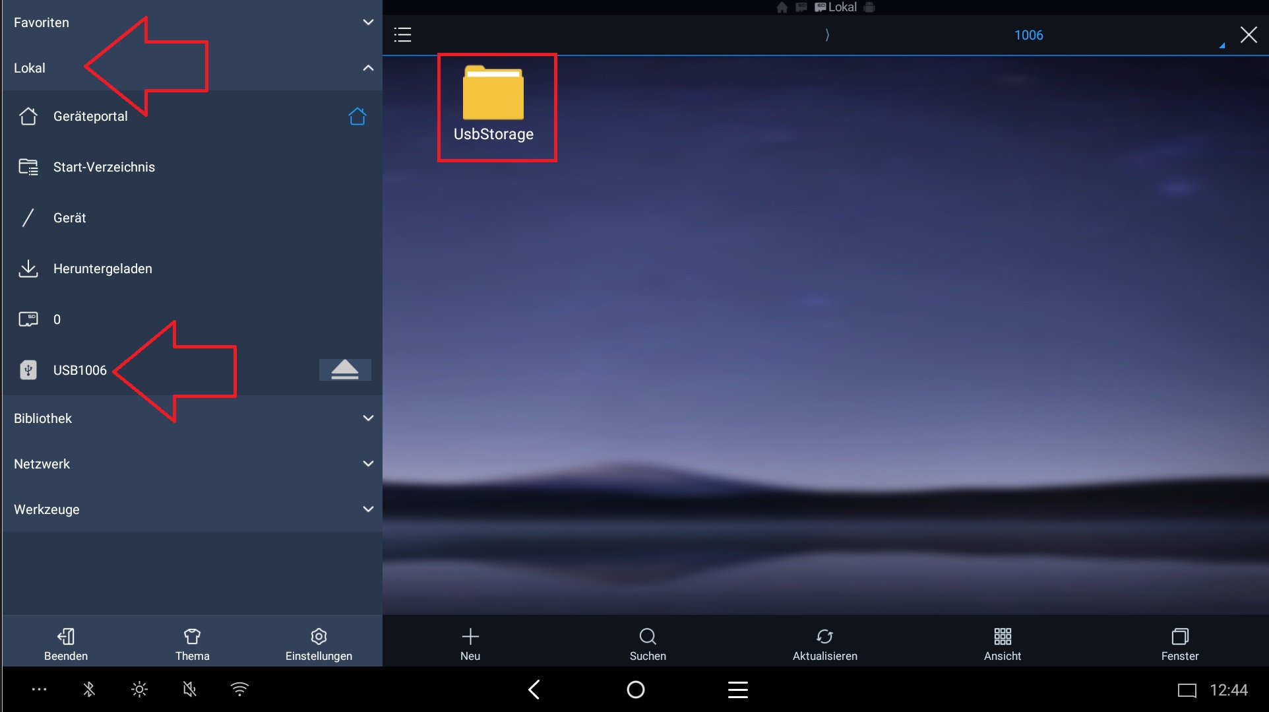Expand the Netzwerk section
This screenshot has width=1269, height=712.
(x=192, y=464)
